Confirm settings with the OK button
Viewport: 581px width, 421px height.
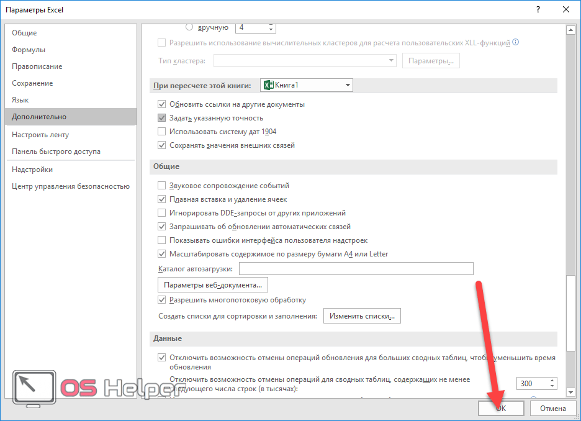501,409
